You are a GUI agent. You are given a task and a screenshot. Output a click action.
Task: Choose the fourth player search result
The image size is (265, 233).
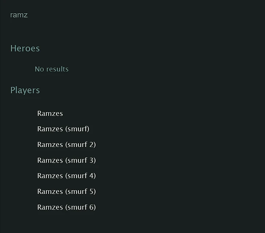tap(66, 160)
